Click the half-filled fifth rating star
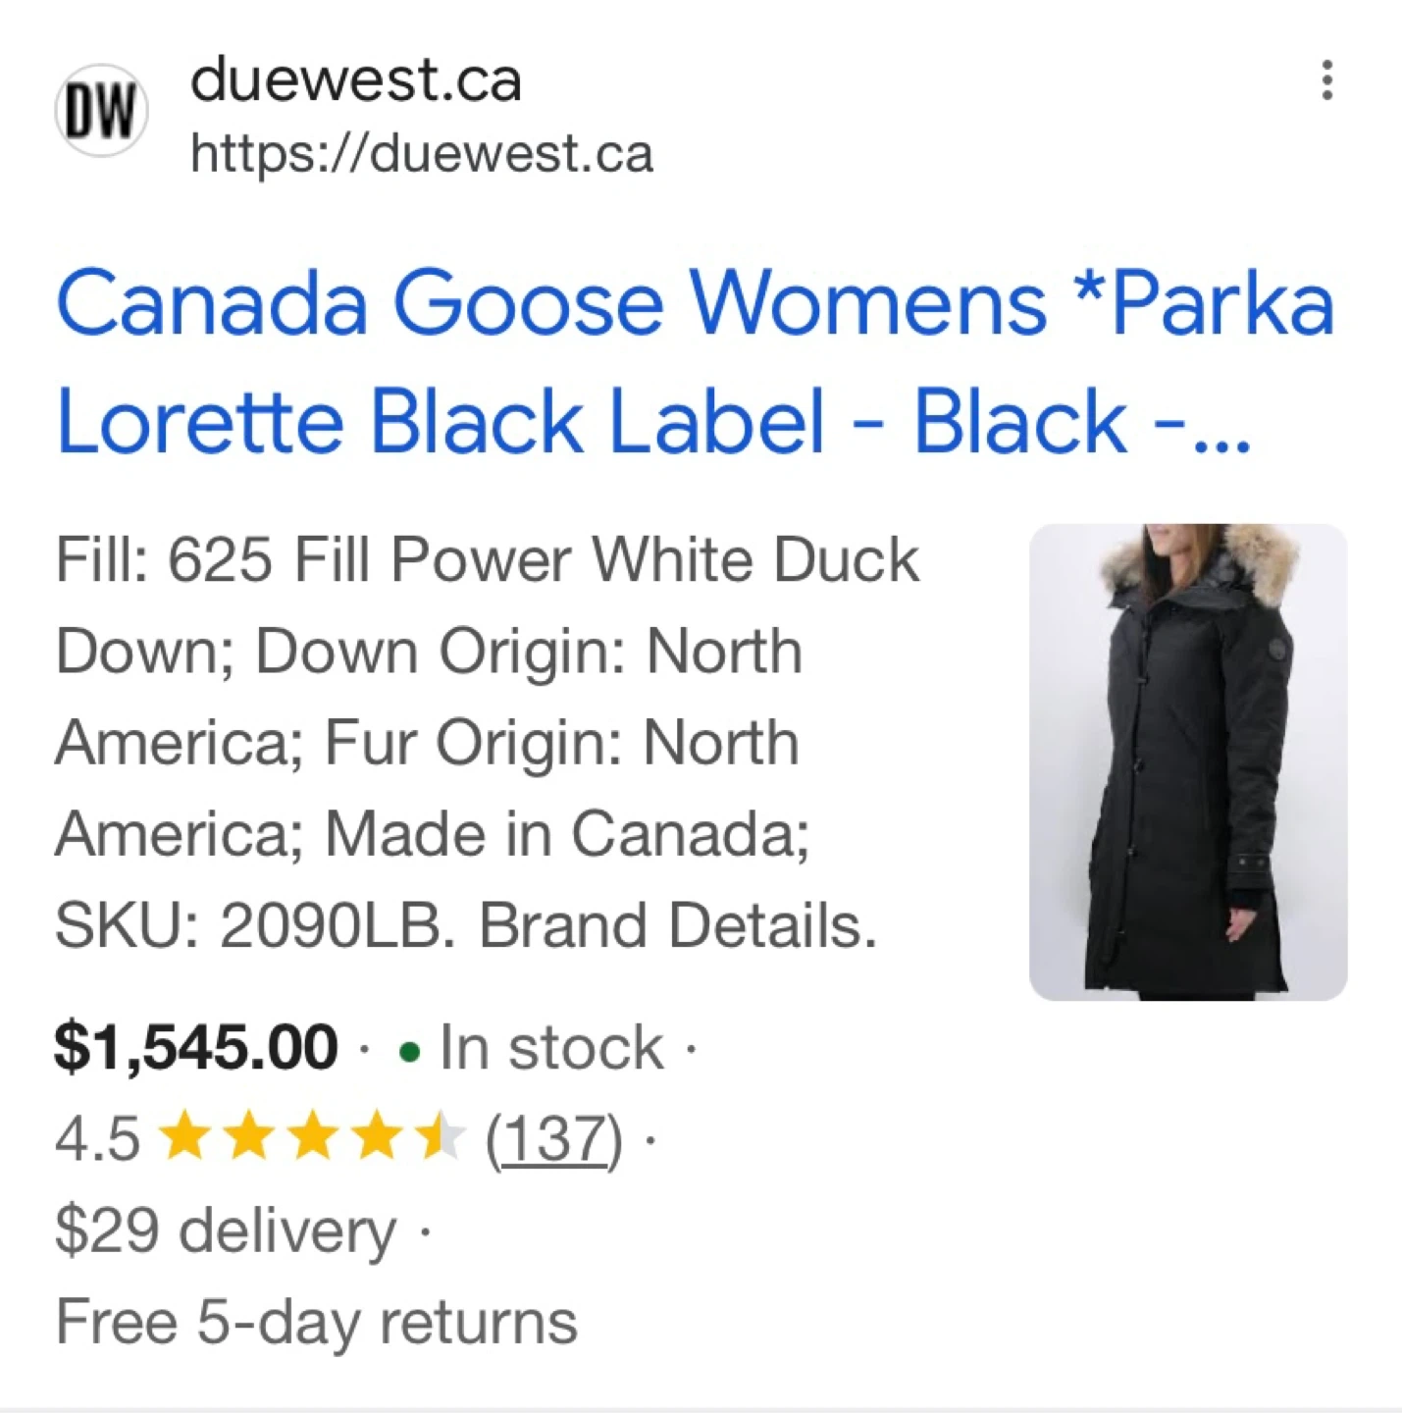This screenshot has width=1402, height=1413. 439,1137
